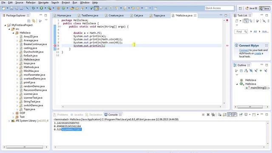Screen dimensions: 272x153
Task: Open the Refactor menu
Action: pos(31,3)
